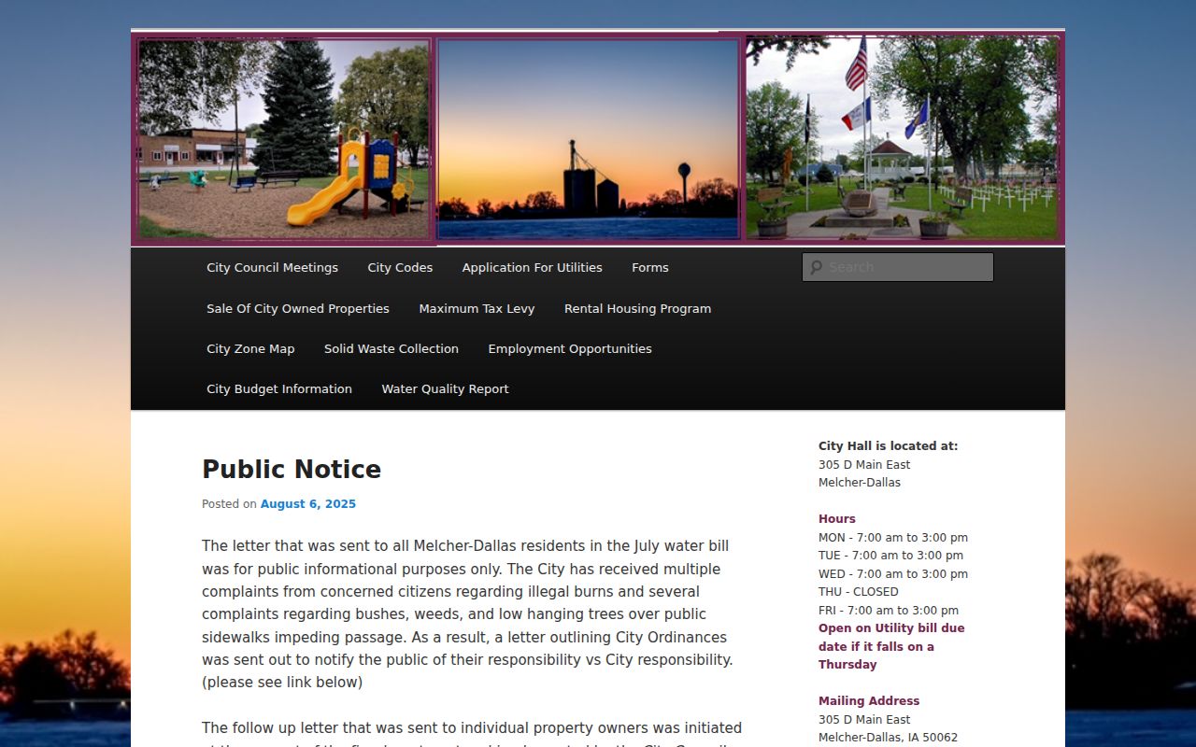Go to Application For Utilities
Image resolution: width=1196 pixels, height=747 pixels.
532,267
